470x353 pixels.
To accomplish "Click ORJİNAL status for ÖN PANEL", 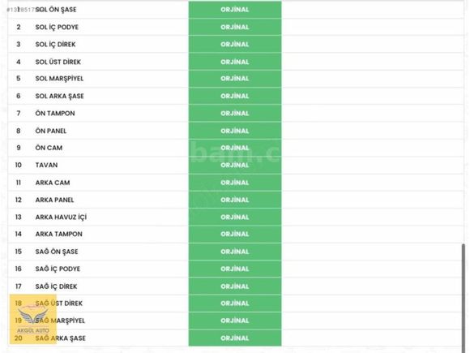I will 235,131.
